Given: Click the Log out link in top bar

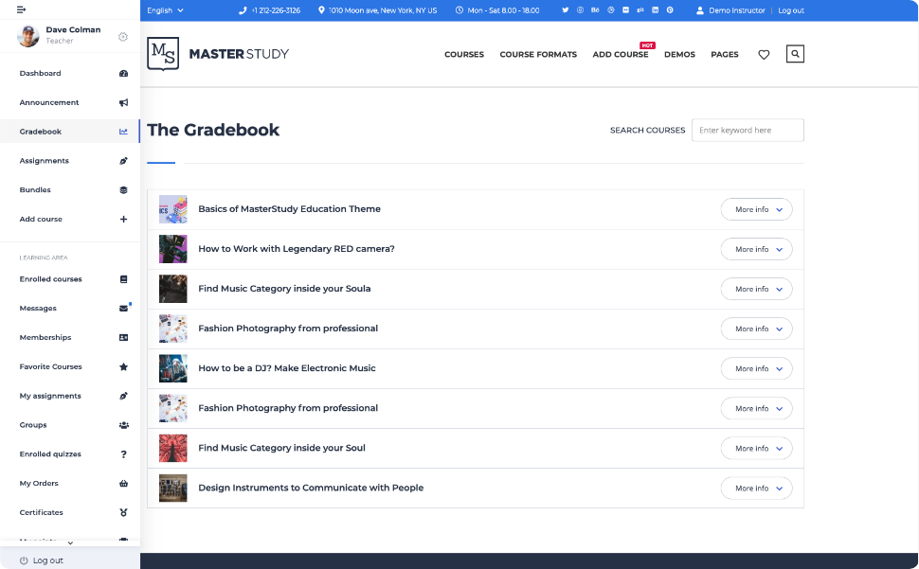Looking at the screenshot, I should tap(791, 10).
